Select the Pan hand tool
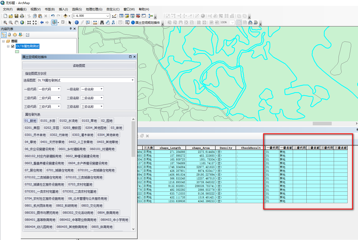Image resolution: width=358 pixels, height=240 pixels. (16, 22)
